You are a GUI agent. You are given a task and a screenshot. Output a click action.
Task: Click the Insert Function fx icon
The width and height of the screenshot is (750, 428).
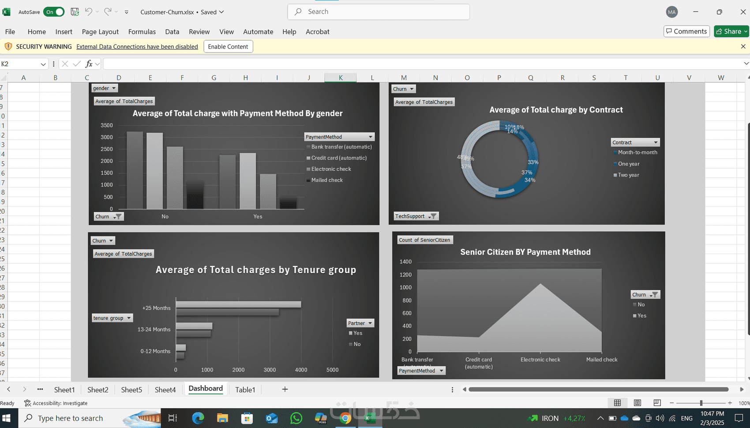tap(89, 64)
